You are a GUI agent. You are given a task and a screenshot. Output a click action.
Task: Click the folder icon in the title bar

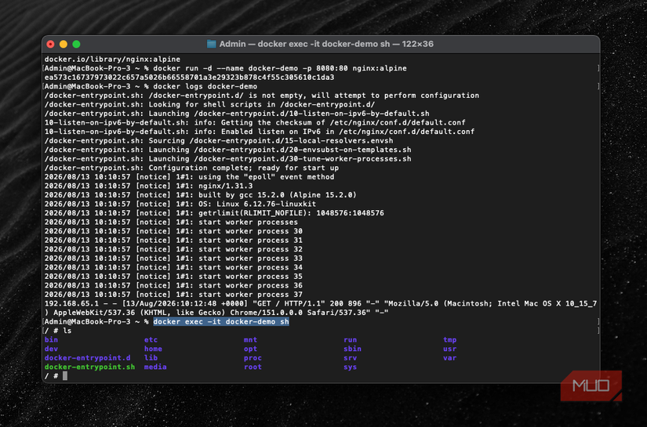(211, 44)
